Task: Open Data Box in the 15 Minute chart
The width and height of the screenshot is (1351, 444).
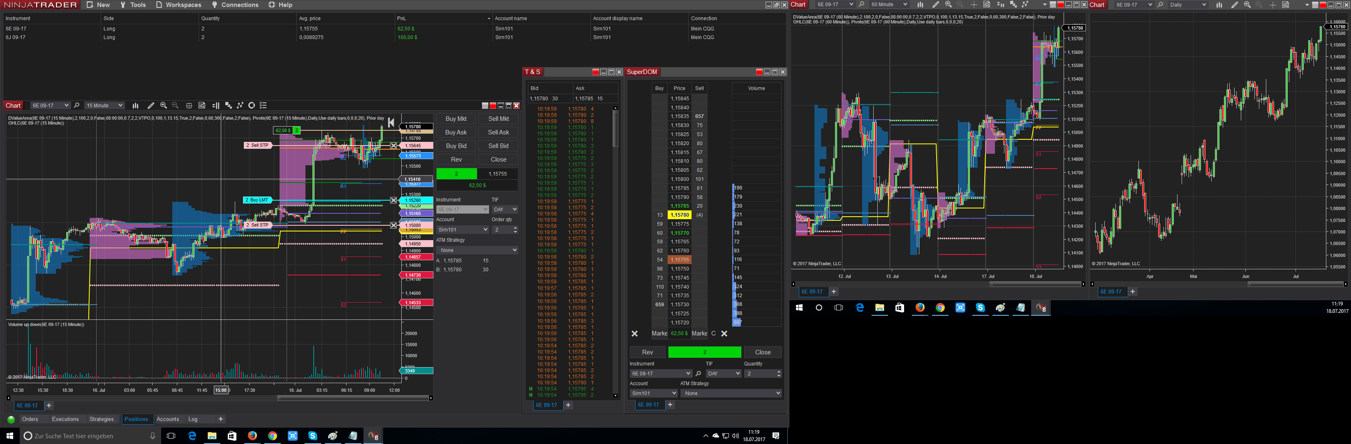Action: point(202,105)
